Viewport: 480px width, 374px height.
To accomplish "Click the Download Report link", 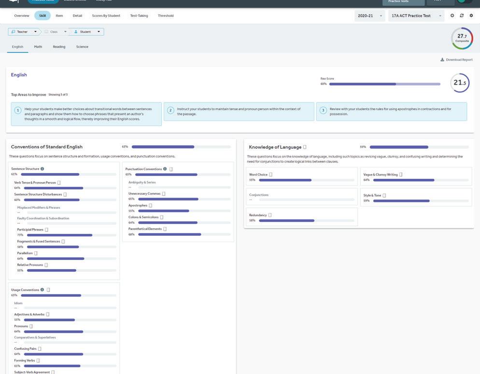I will [x=456, y=60].
